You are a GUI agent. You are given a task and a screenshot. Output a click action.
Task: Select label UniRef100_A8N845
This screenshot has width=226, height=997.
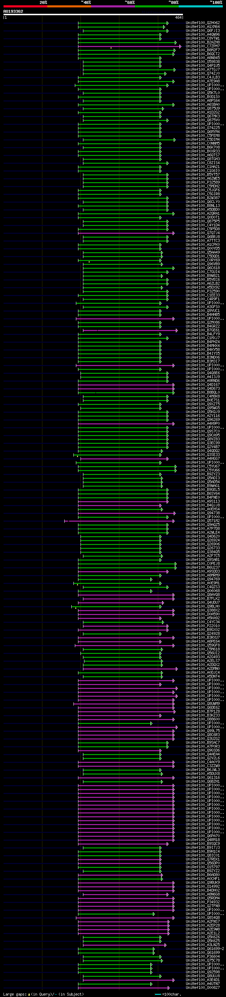point(202,58)
